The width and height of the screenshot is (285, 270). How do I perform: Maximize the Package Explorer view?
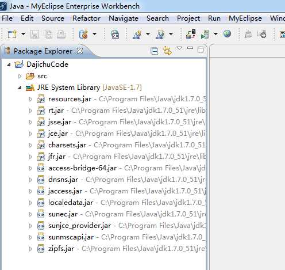tap(201, 50)
